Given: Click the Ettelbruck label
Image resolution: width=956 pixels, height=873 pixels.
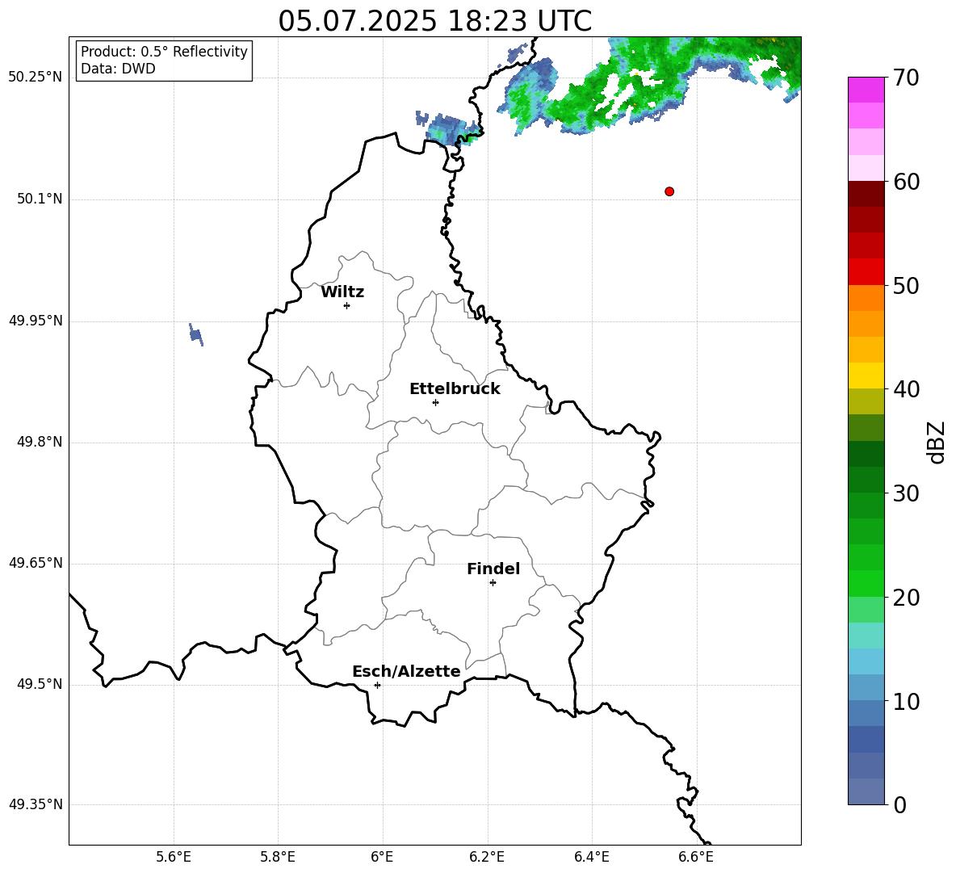Looking at the screenshot, I should click(455, 389).
